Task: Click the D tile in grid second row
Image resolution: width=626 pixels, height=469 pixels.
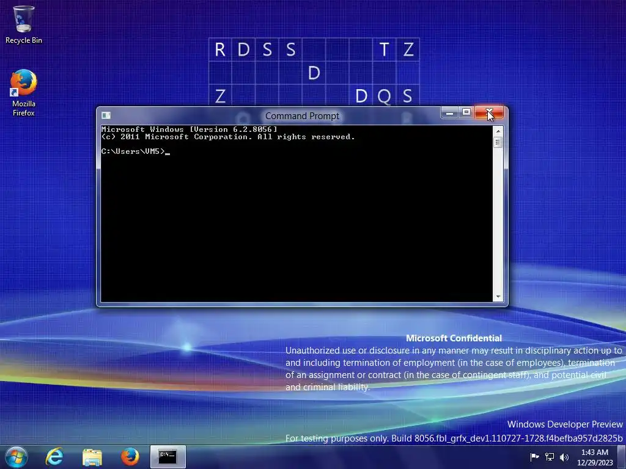Action: pyautogui.click(x=314, y=73)
